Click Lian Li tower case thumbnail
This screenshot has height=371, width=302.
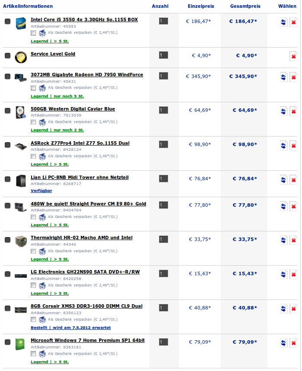(21, 181)
